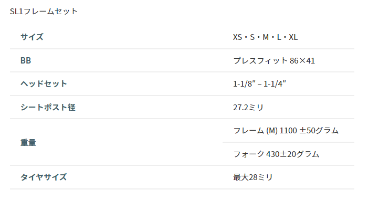Click the XS text in sizes
The height and width of the screenshot is (211, 379).
pos(237,37)
